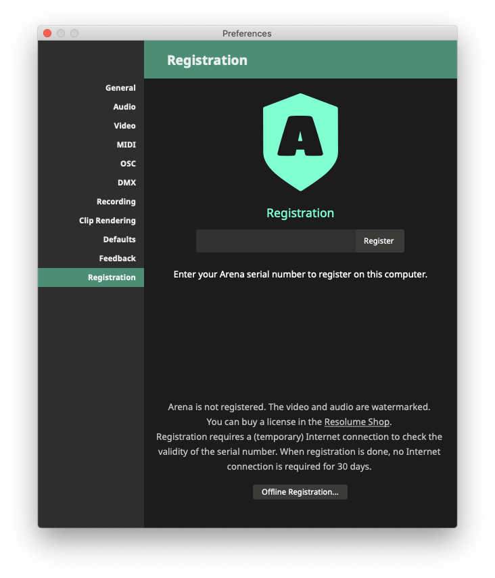
Task: Click the grey zoom window button
Action: (x=74, y=33)
